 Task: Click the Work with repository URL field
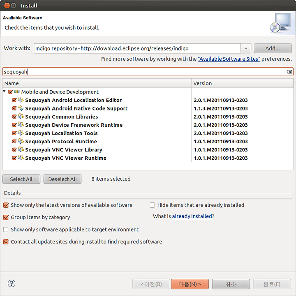pyautogui.click(x=137, y=48)
